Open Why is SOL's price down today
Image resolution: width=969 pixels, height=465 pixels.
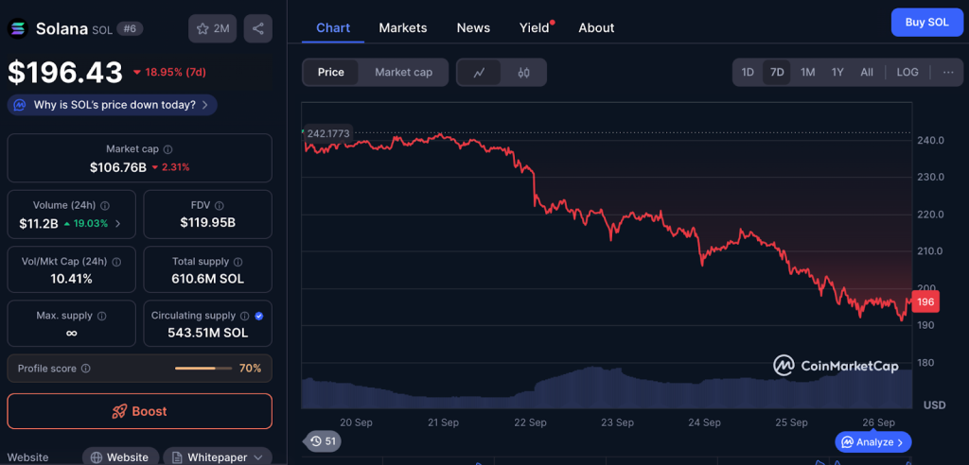tap(112, 105)
